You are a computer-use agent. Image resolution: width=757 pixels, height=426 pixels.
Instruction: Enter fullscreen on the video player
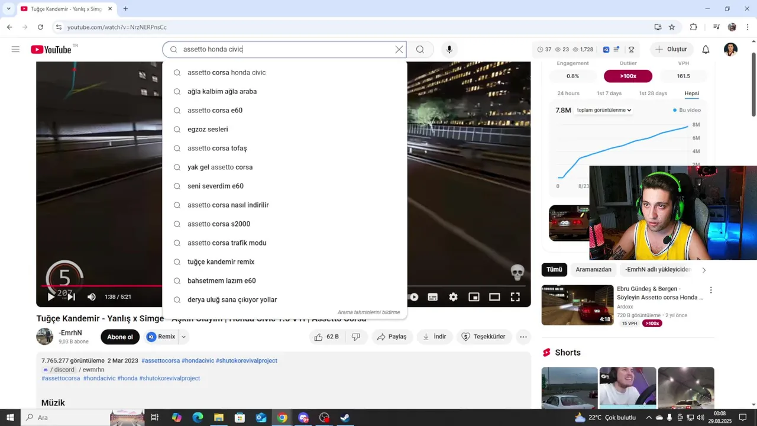point(515,297)
